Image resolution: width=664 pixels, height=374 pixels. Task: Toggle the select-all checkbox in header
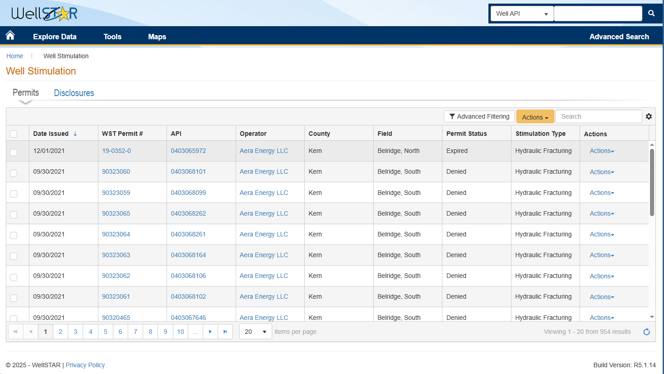(14, 134)
